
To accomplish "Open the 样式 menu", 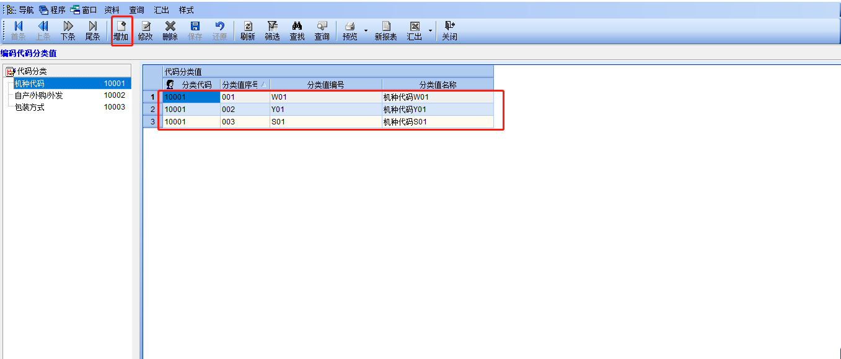I will 187,10.
